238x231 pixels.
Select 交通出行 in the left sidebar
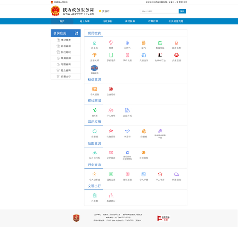(x=66, y=76)
